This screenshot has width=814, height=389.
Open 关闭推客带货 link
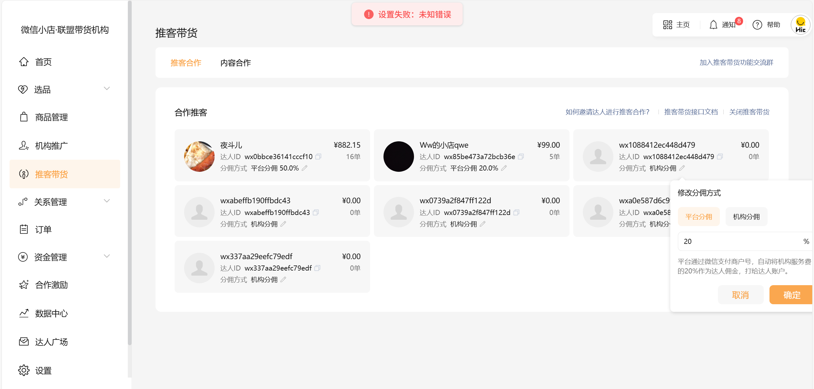coord(749,112)
